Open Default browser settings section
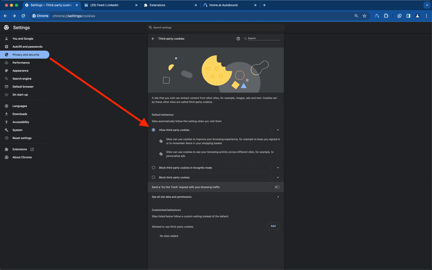This screenshot has height=270, width=432. click(23, 87)
